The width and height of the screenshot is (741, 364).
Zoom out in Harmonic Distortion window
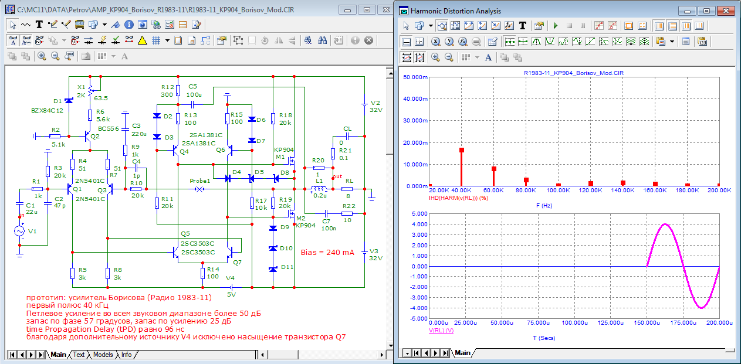pyautogui.click(x=449, y=57)
